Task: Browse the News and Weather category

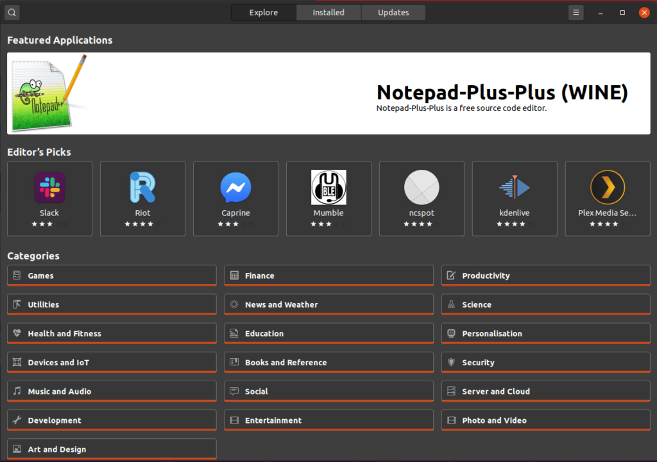Action: (329, 304)
